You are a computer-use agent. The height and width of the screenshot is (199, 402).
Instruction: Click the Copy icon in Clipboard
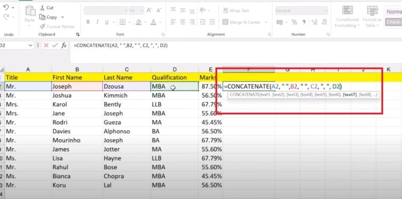point(42,17)
